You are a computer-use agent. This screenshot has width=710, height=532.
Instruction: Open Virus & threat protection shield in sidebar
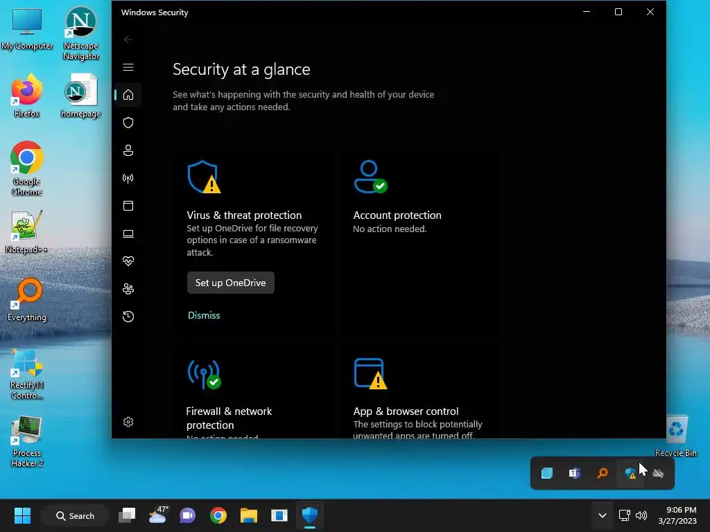tap(128, 123)
